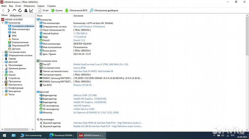
Task: Refresh the page with the circular arrow icon
Action: pyautogui.click(x=20, y=11)
